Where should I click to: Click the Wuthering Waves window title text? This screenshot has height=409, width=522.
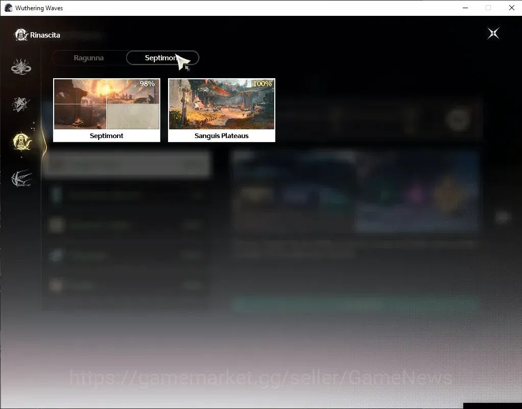[x=39, y=8]
